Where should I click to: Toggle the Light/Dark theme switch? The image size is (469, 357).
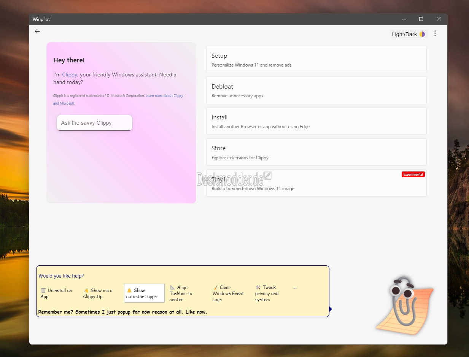pyautogui.click(x=409, y=34)
